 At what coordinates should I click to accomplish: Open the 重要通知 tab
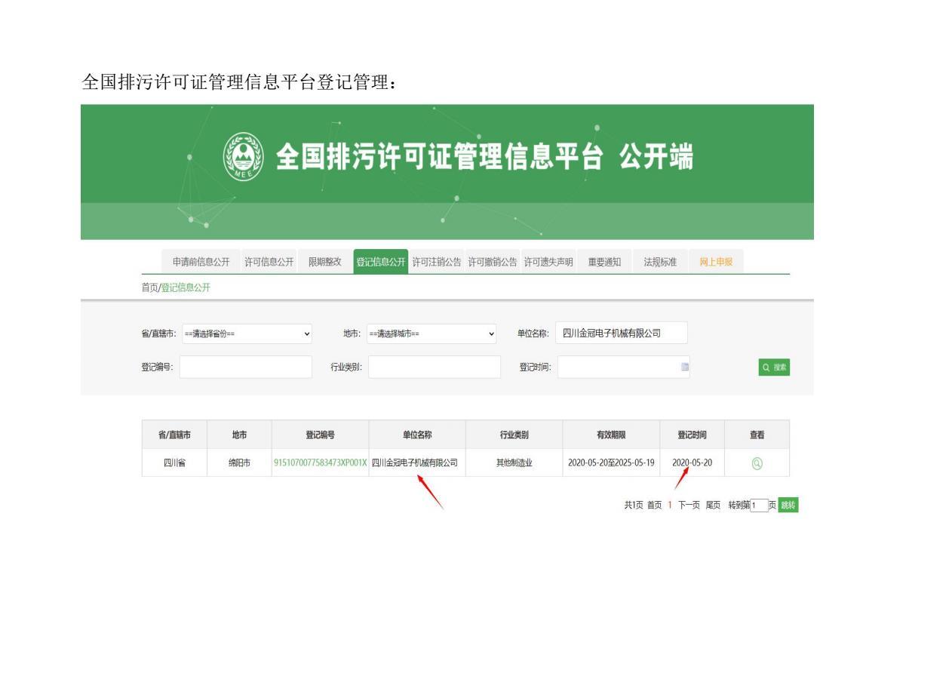point(604,262)
